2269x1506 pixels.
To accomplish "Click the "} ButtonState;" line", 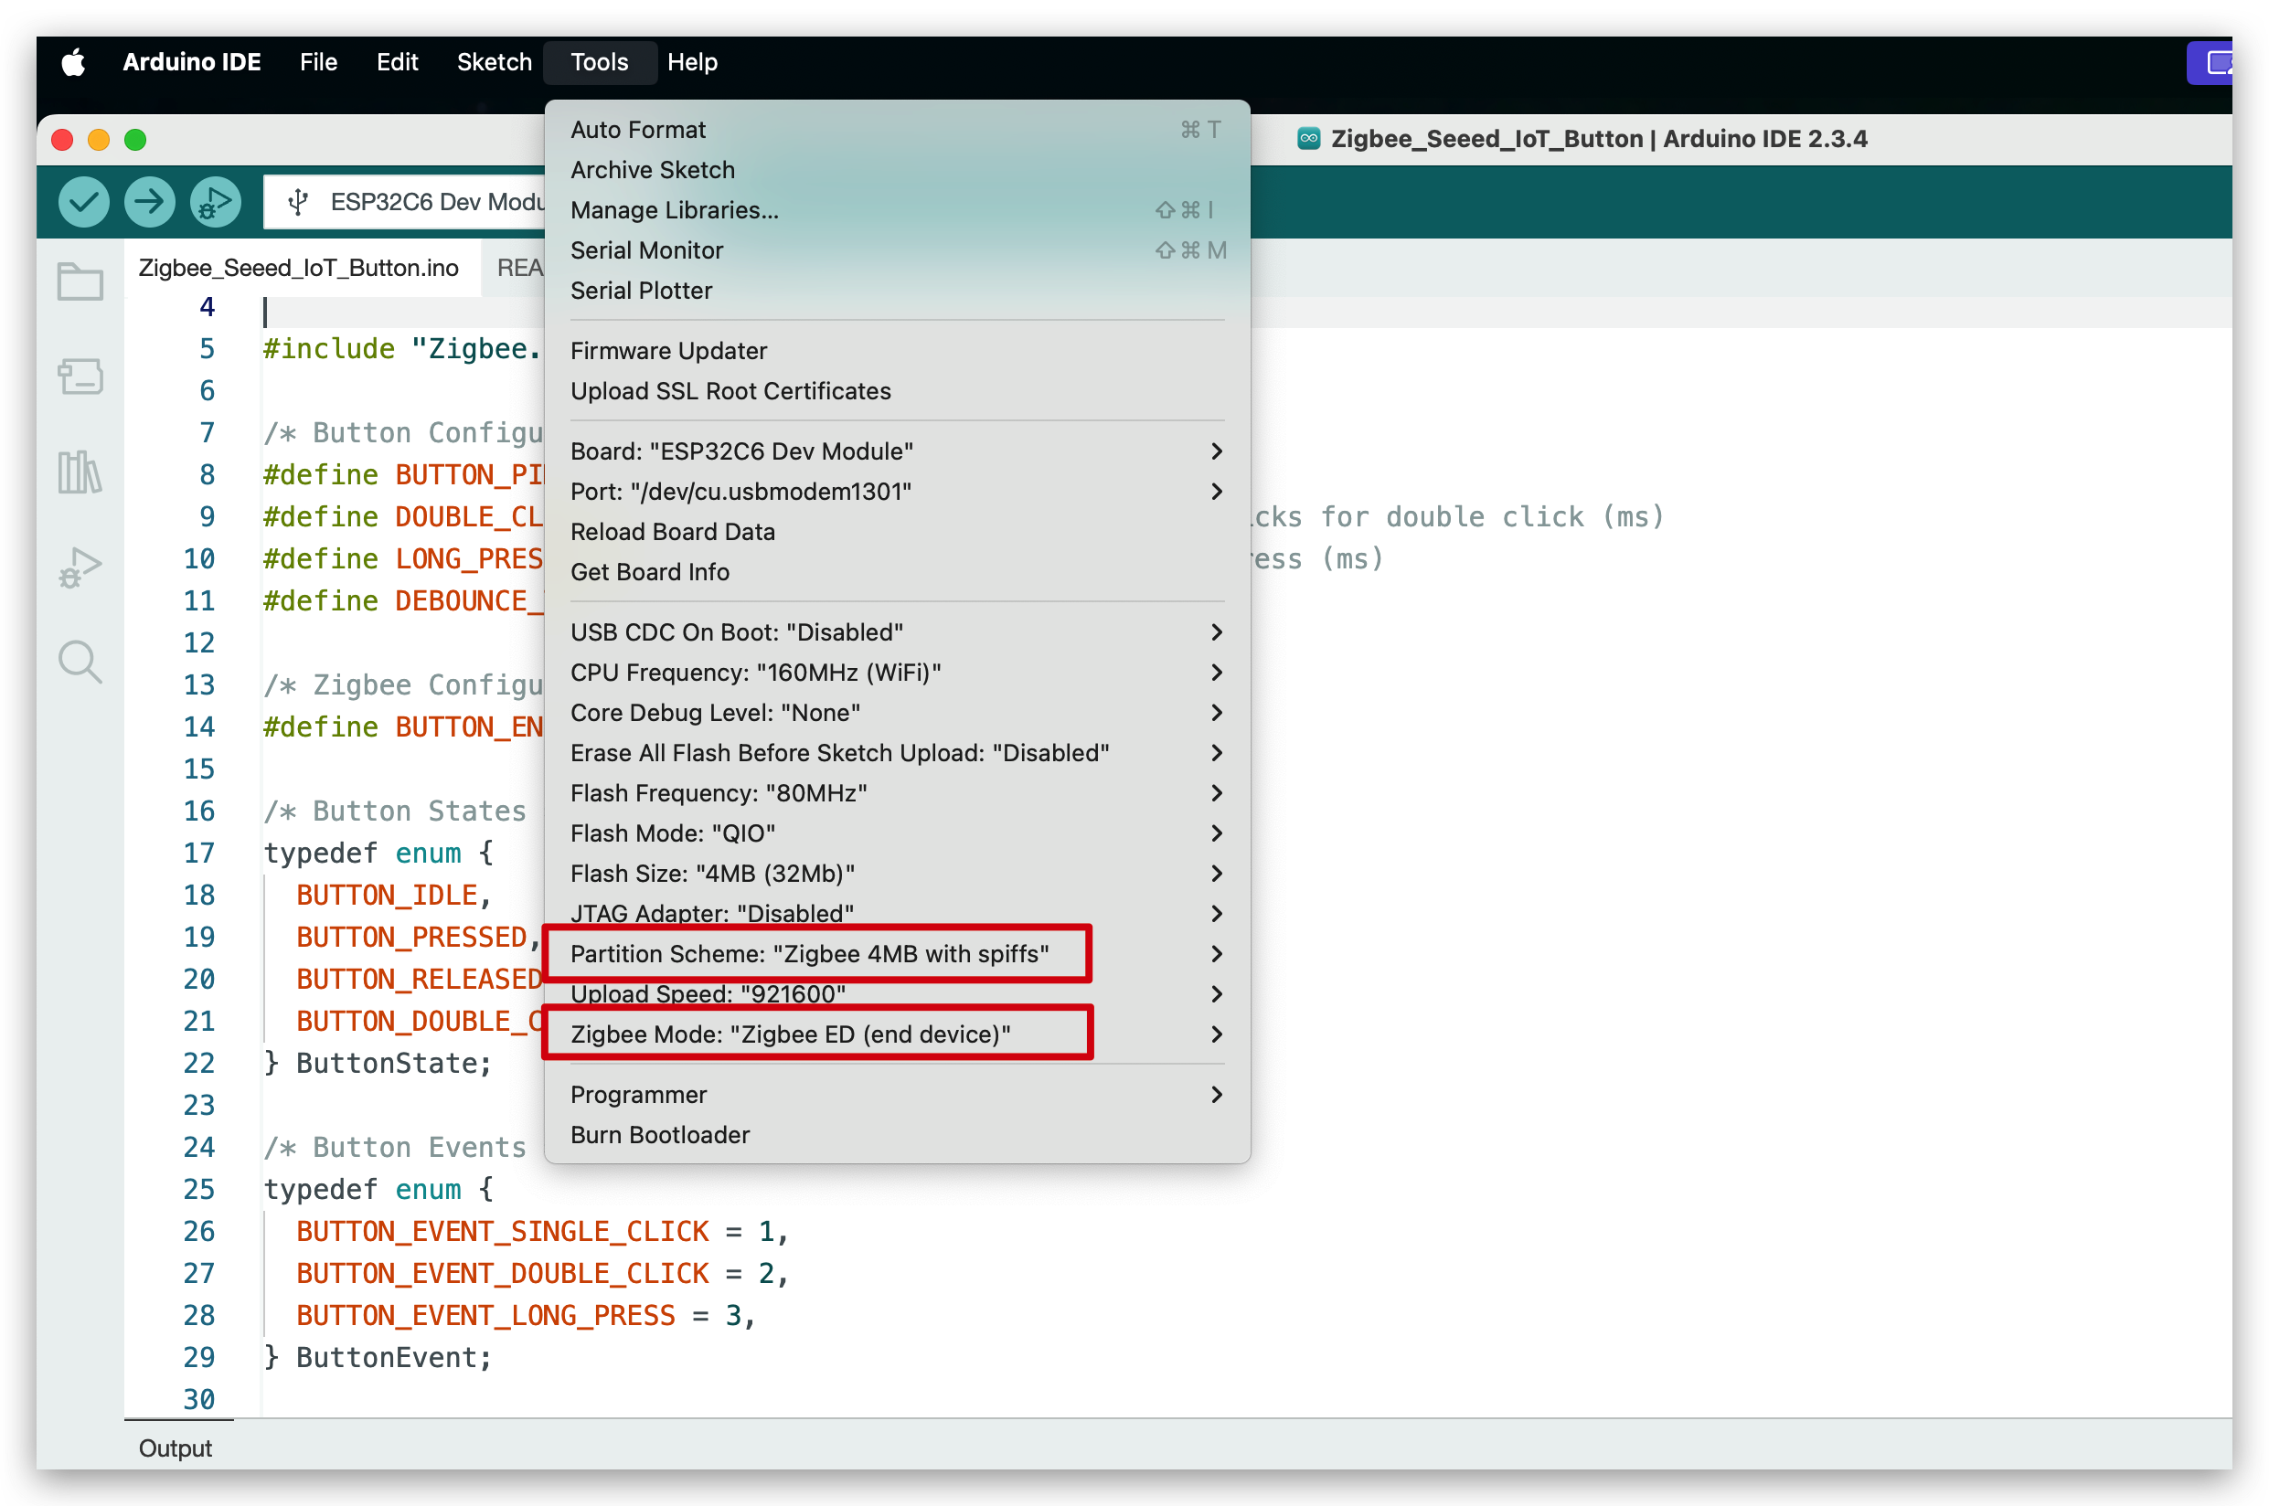I will [378, 1063].
